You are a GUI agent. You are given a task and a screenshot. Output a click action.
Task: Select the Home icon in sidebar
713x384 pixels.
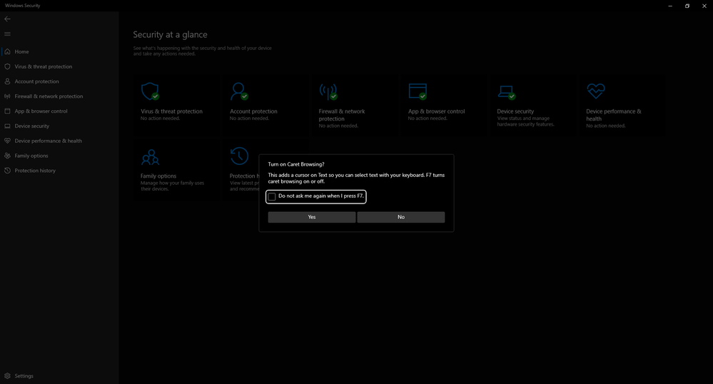[x=7, y=51]
